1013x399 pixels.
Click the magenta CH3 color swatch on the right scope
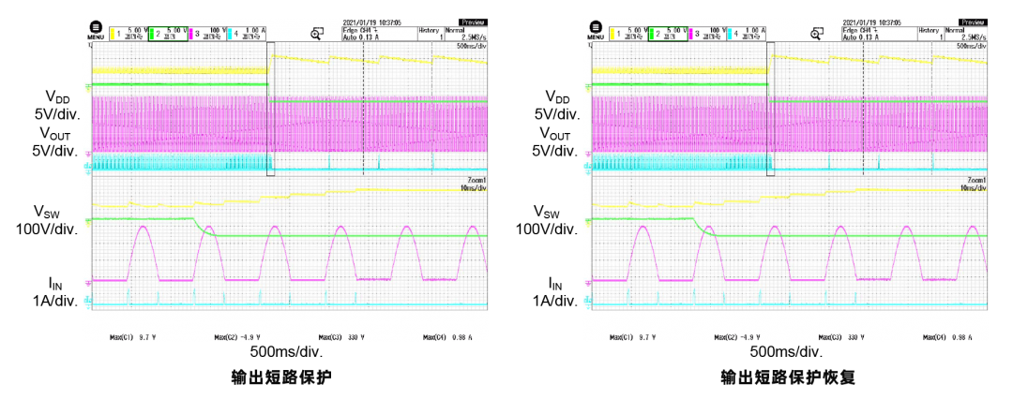[692, 34]
